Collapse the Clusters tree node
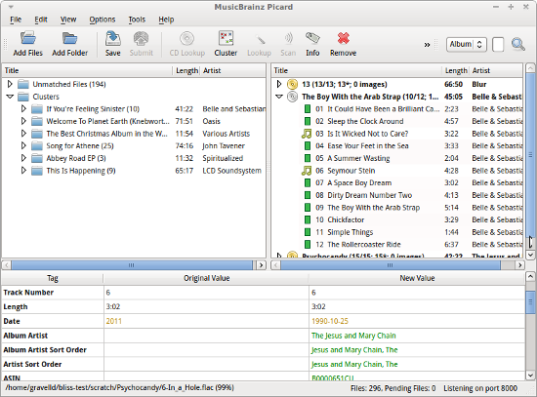This screenshot has width=537, height=397. point(10,97)
